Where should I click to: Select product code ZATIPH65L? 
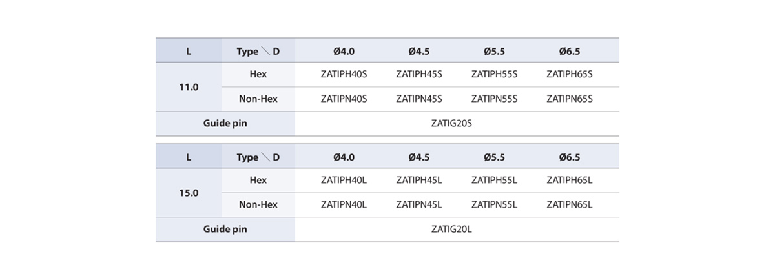(570, 180)
